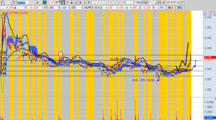Click the stock code input field 207760
The image size is (216, 120).
click(x=22, y=2)
